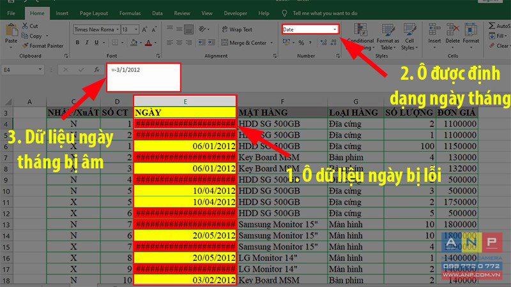Viewport: 511px width, 287px height.
Task: Click the Accounting Number Format icon
Action: click(286, 42)
